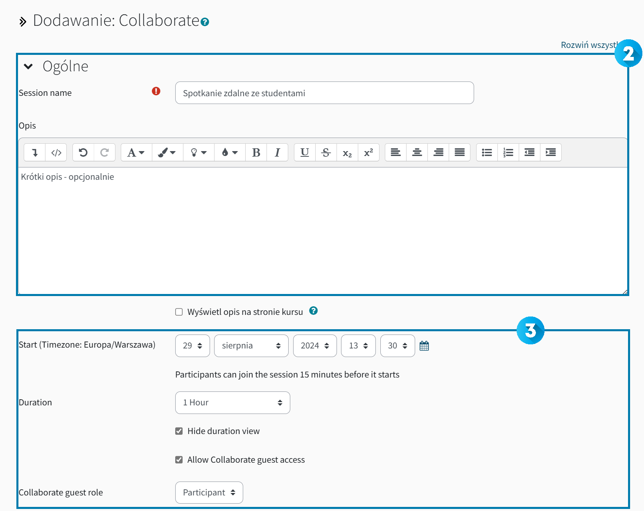Screen dimensions: 644x511
Task: Click 'Start (Timezone: Europa/Warszawa)' label
Action: point(87,345)
